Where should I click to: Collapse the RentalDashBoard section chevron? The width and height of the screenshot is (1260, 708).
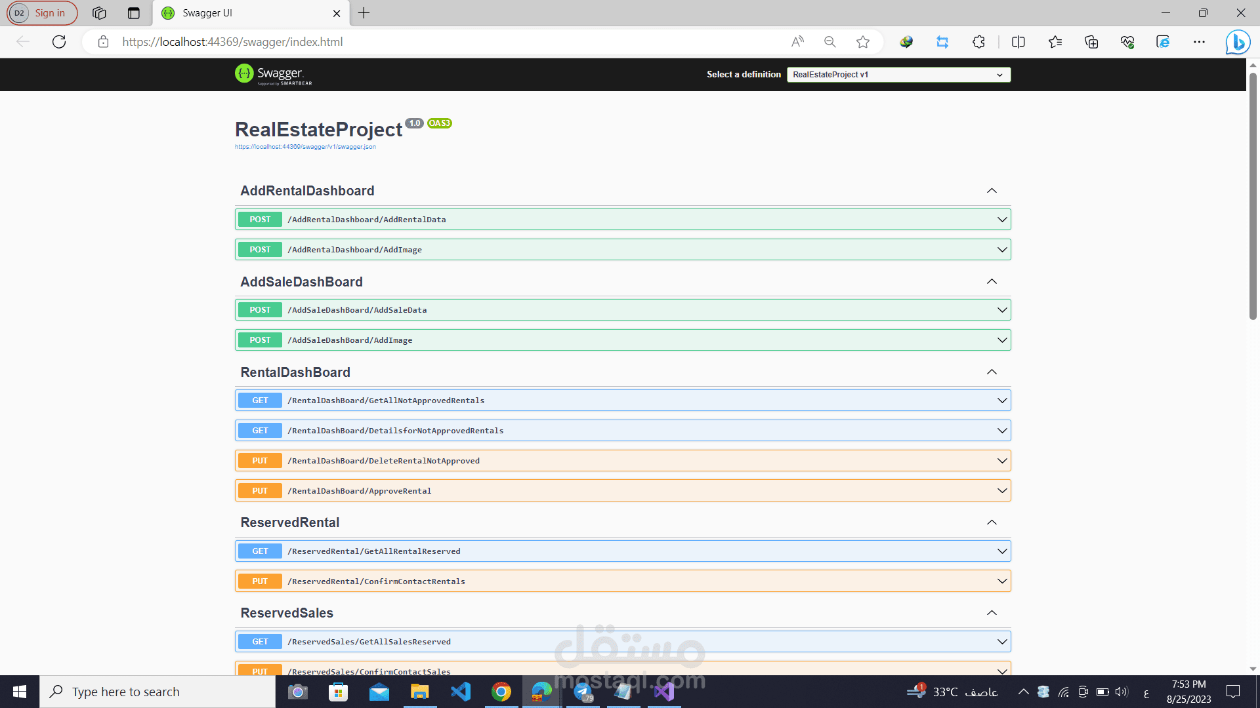coord(992,372)
